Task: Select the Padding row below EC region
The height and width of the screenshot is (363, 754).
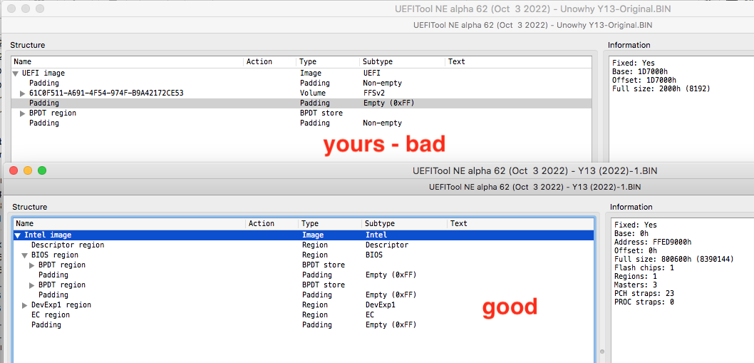Action: [x=304, y=325]
